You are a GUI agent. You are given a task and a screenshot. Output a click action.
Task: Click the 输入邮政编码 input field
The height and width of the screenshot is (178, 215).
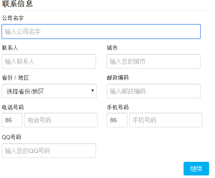pyautogui.click(x=153, y=91)
